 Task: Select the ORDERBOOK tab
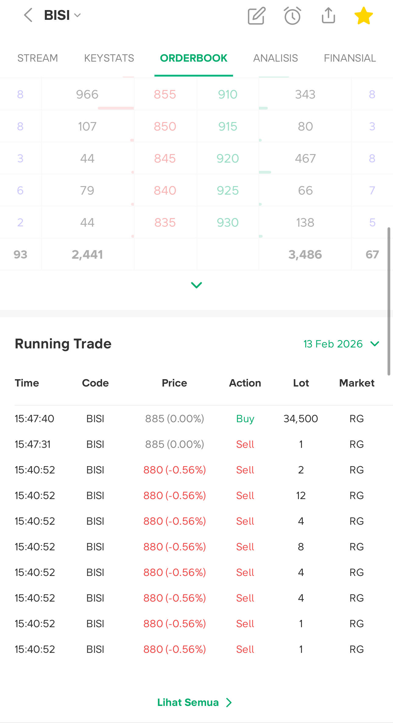point(193,58)
